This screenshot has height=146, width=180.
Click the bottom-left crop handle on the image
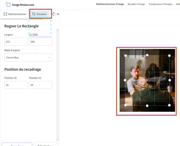click(125, 105)
